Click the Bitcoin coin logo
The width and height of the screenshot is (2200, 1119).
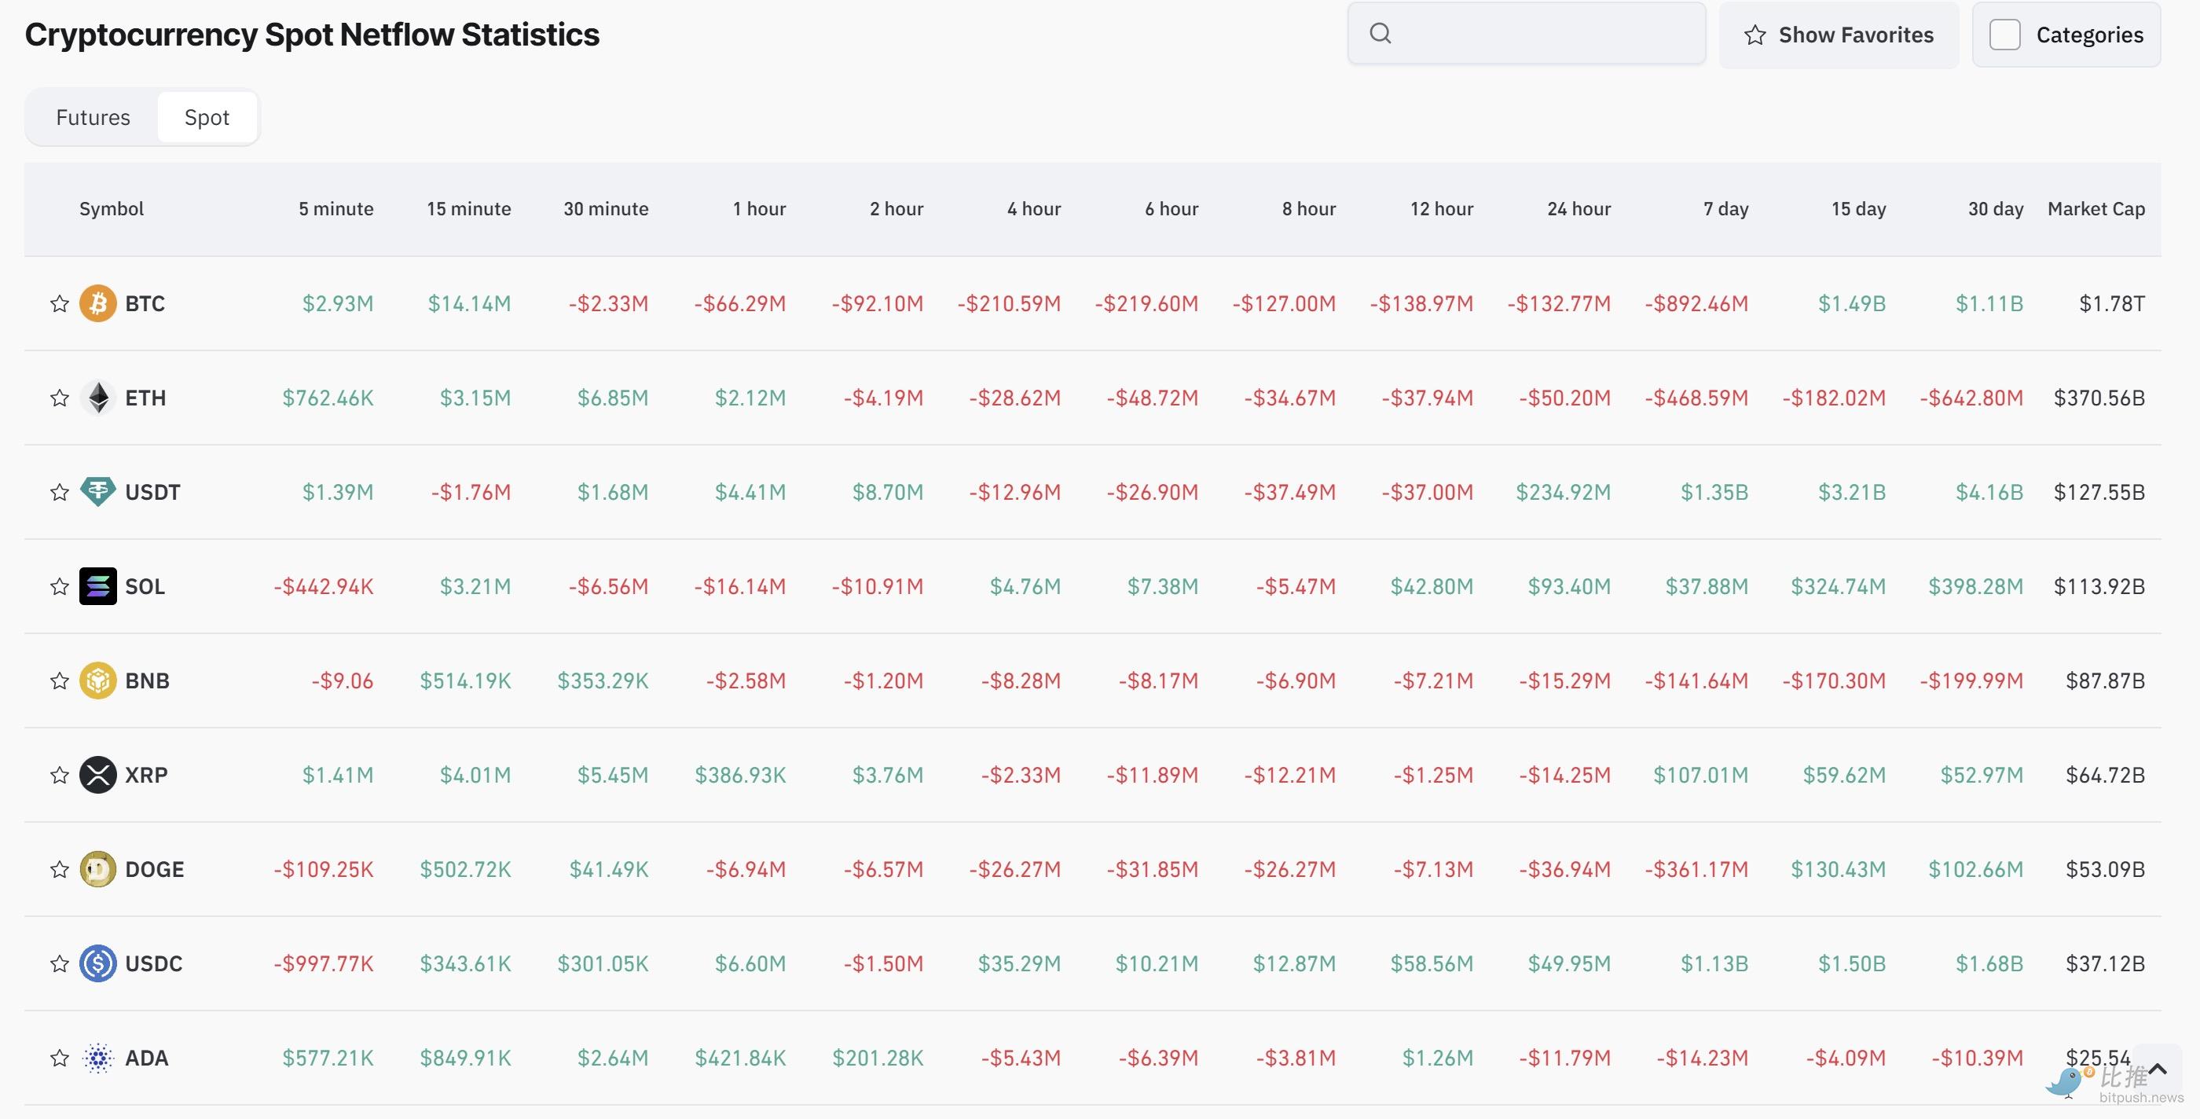point(98,303)
